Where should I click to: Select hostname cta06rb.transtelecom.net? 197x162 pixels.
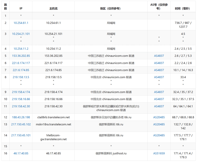[x=53, y=117]
